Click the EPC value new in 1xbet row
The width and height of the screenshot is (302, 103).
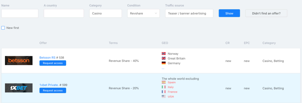pyautogui.click(x=247, y=89)
